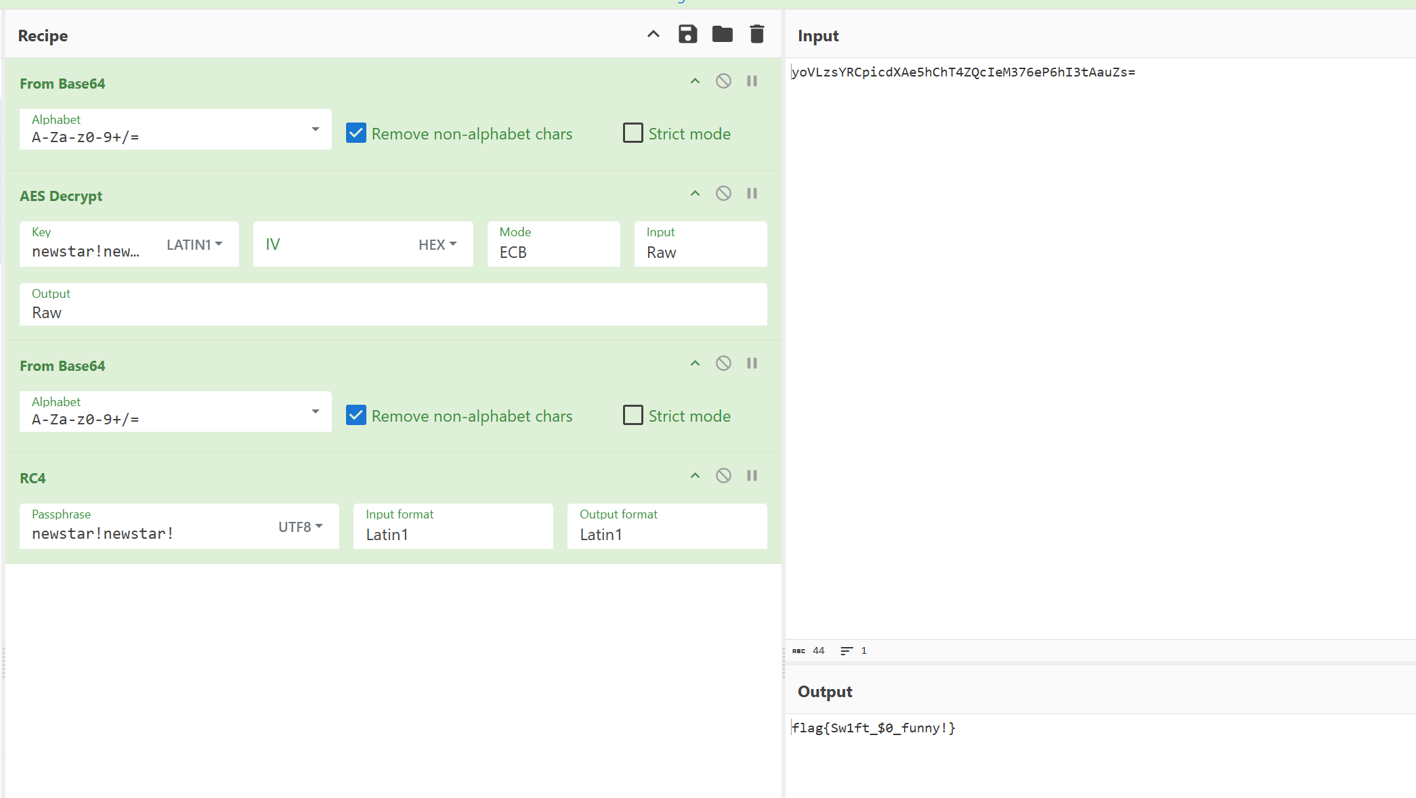The height and width of the screenshot is (798, 1416).
Task: Enable Strict mode in second From Base64
Action: pos(632,416)
